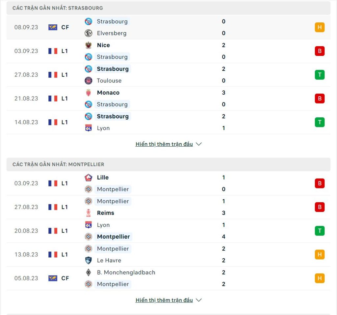Screen dimensions: 337x315
Task: Open 'Hiển thị thêm trận đấu' under Montpellier
Action: [164, 300]
